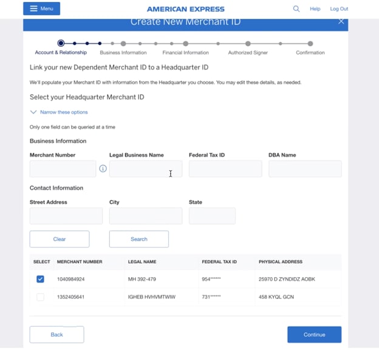The image size is (379, 350).
Task: Click the Log Out link
Action: [339, 9]
